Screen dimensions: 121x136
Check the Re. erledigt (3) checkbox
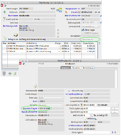92,115
